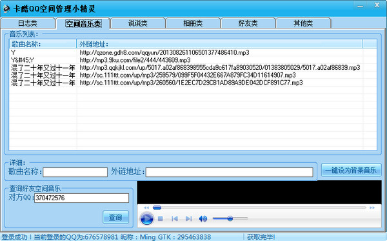Select the mp3.9ku.com link address
Viewport: 387px width, 241px height.
tap(135, 60)
